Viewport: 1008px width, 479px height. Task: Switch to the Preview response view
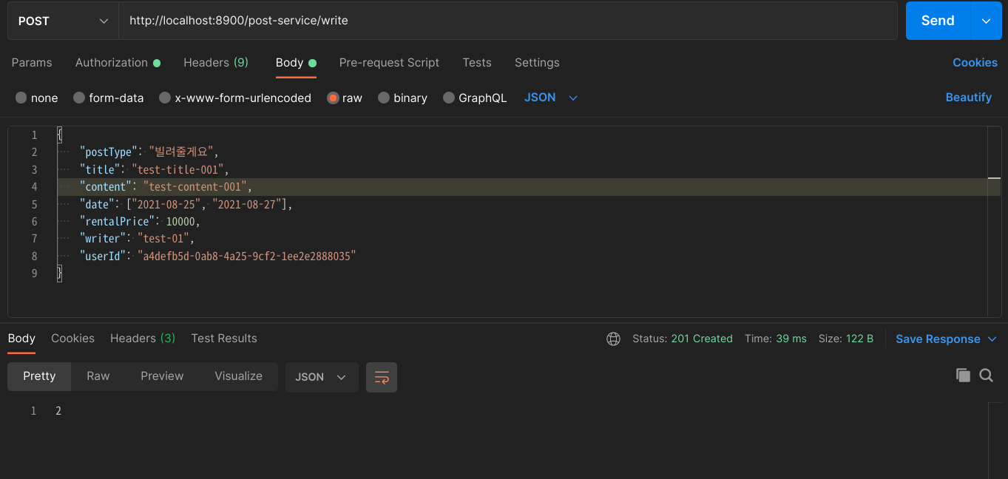[162, 376]
